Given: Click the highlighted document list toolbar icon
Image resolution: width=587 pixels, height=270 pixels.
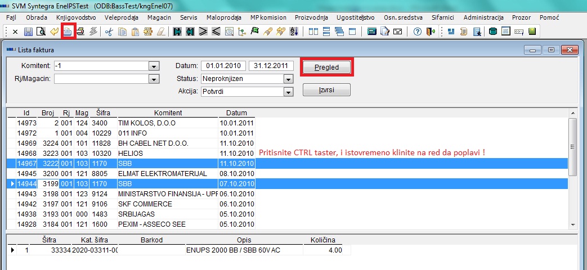Looking at the screenshot, I should [68, 31].
